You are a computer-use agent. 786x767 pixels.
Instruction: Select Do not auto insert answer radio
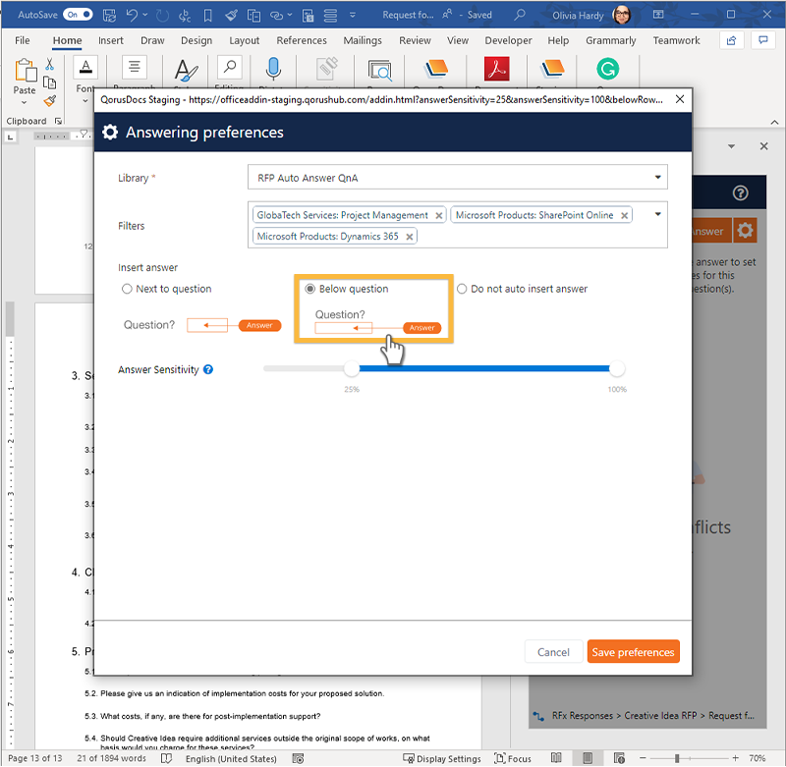point(462,289)
